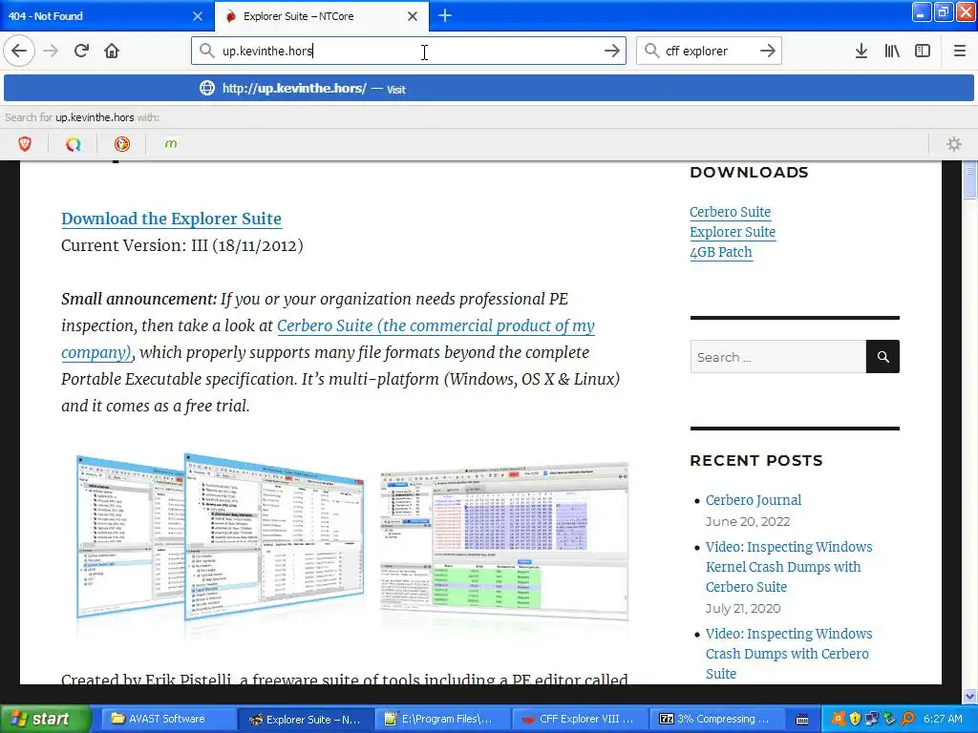Click the forward navigation arrow
The width and height of the screenshot is (978, 733).
pyautogui.click(x=52, y=51)
